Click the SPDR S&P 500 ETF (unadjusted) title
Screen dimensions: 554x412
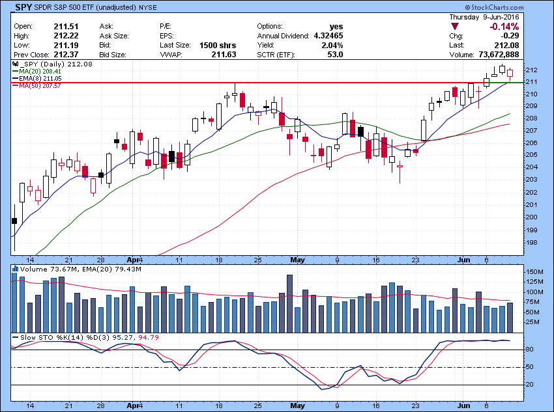click(85, 7)
